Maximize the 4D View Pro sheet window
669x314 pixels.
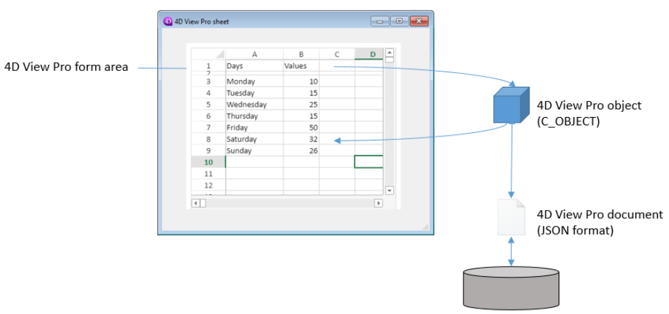pyautogui.click(x=399, y=21)
